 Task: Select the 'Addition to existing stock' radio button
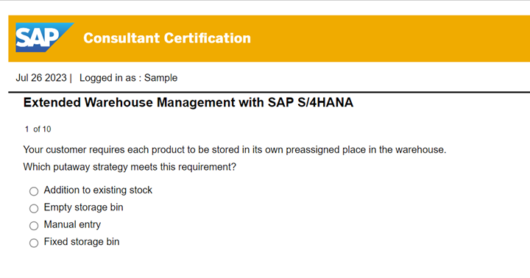(34, 191)
